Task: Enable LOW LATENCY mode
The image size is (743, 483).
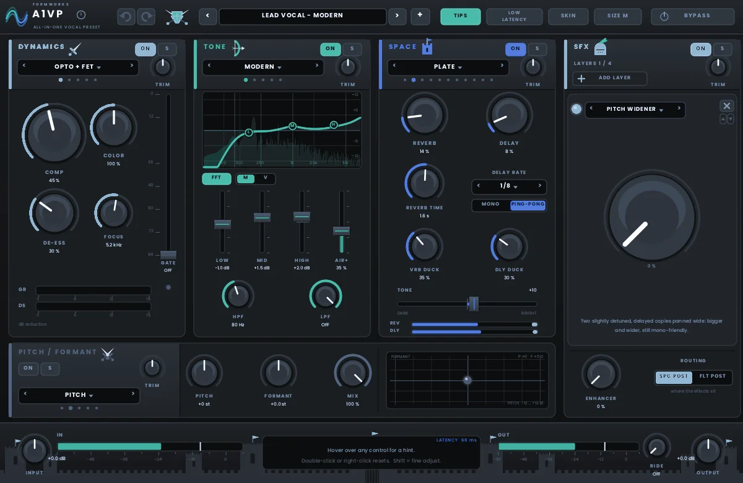Action: [x=515, y=16]
